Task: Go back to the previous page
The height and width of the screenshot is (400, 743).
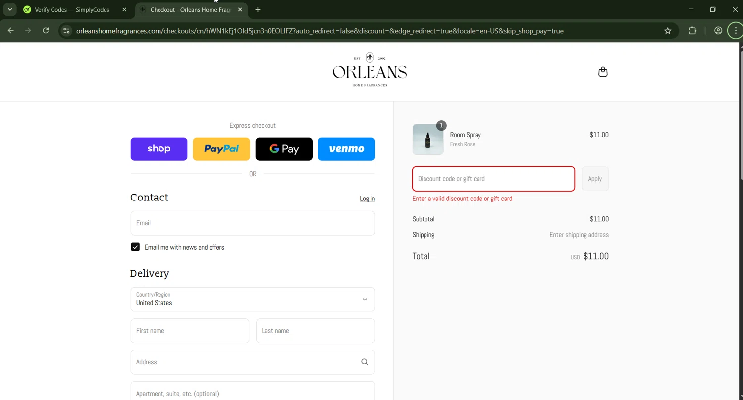Action: (11, 31)
